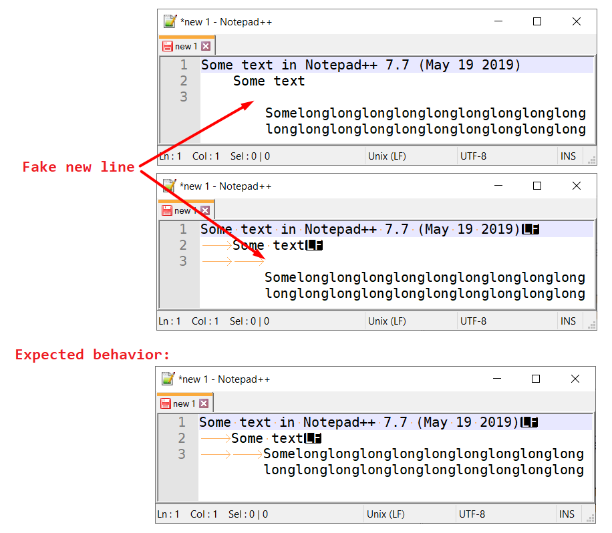Close the top Notepad++ window
This screenshot has width=612, height=533.
coord(577,21)
